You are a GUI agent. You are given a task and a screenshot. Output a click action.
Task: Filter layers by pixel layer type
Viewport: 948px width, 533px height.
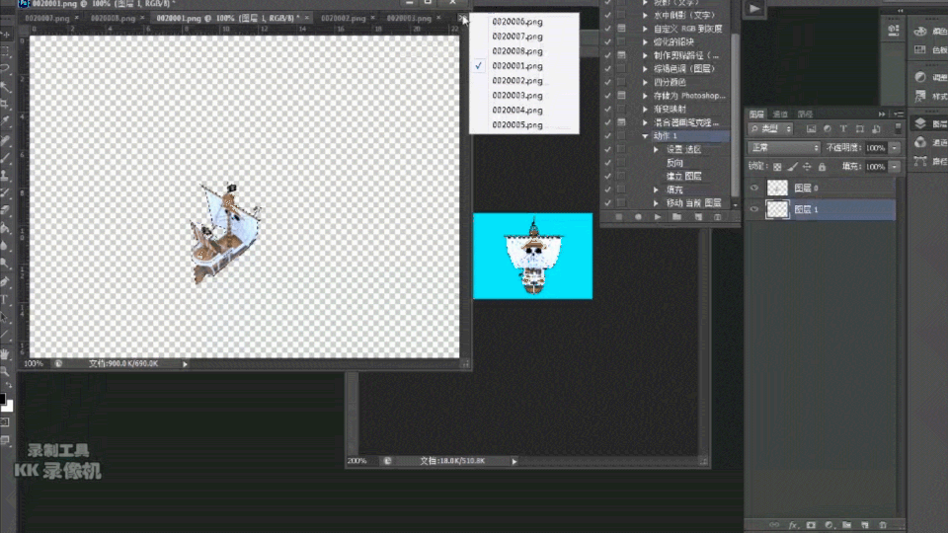[x=812, y=128]
